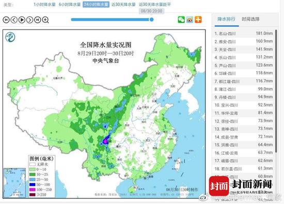
Task: Select ranking row 18. 若尔盖-四川
Action: pyautogui.click(x=243, y=169)
